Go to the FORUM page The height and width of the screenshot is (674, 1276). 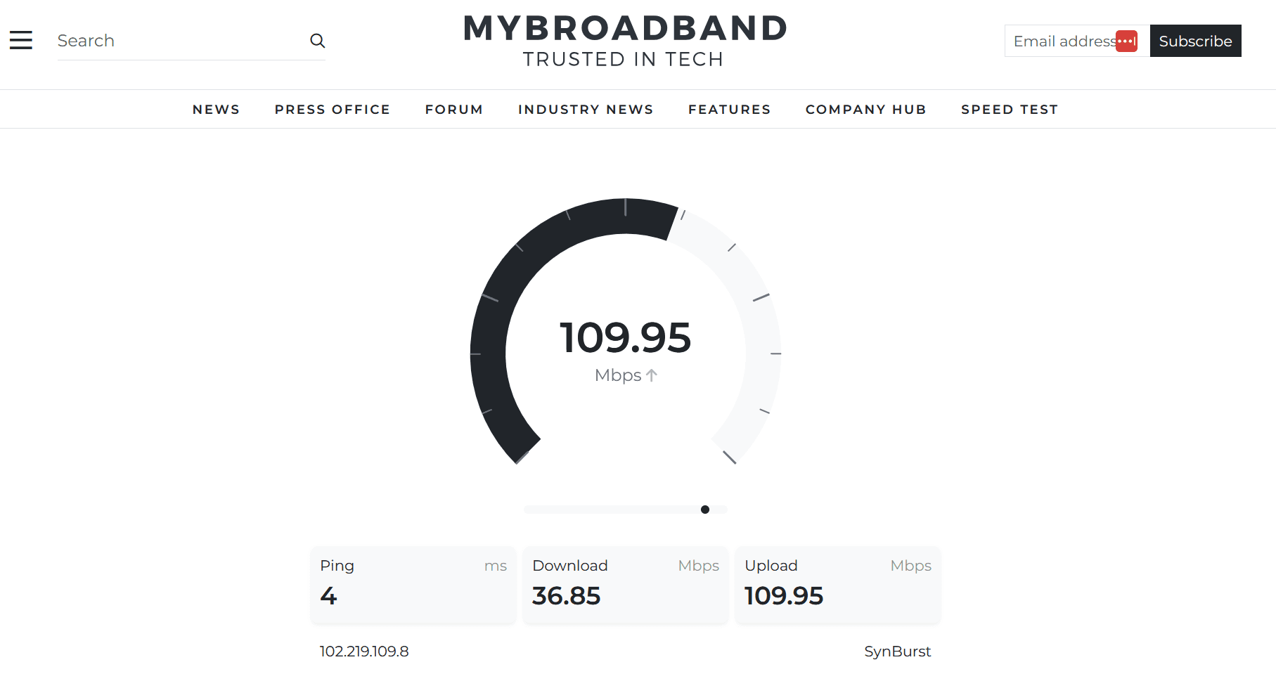coord(453,109)
